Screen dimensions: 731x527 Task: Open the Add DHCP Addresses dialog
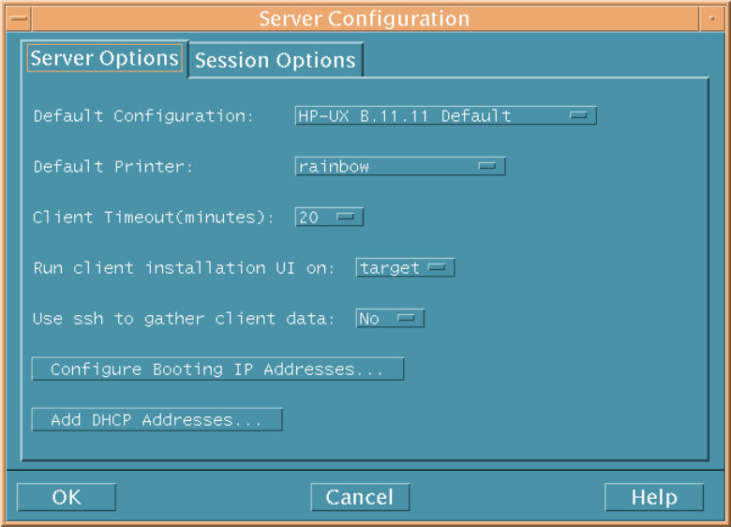[x=157, y=420]
